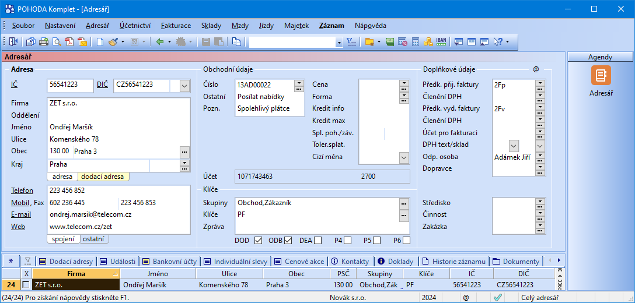Click the filter funnel icon beside the search box

(351, 41)
